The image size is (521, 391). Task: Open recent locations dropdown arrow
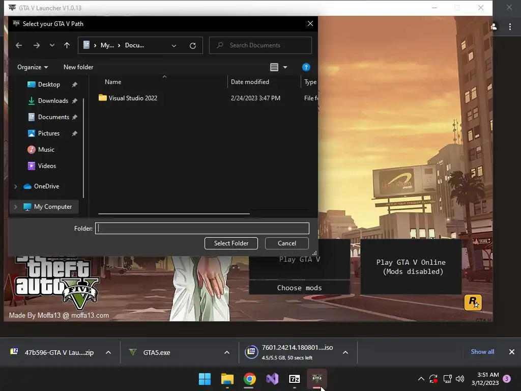click(52, 45)
